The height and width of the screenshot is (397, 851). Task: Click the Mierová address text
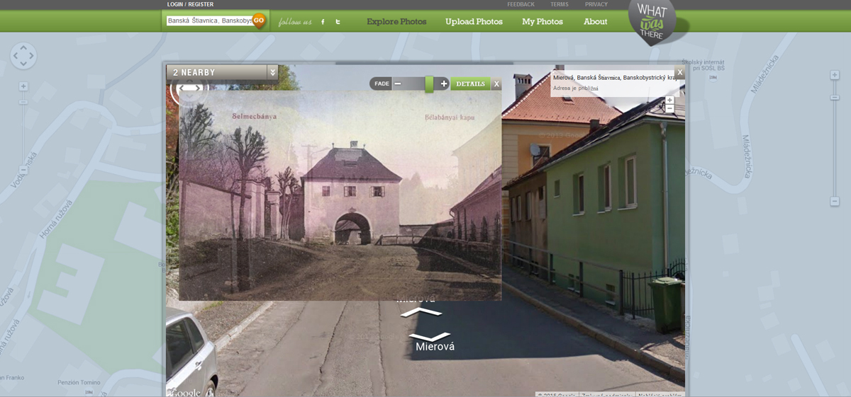pos(614,78)
